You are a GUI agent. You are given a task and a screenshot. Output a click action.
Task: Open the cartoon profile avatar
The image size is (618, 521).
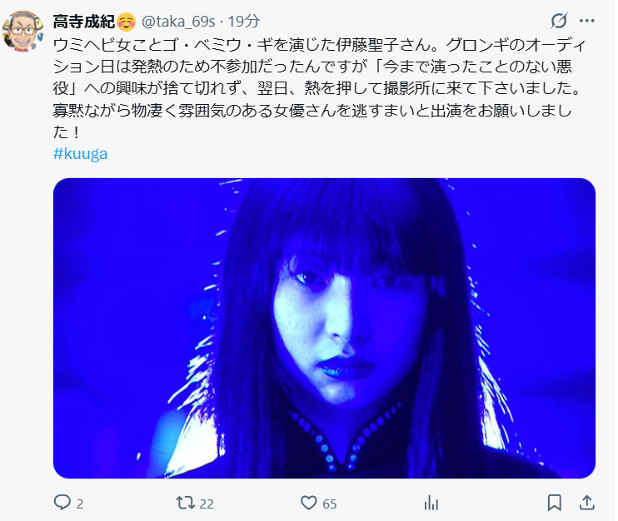point(22,31)
